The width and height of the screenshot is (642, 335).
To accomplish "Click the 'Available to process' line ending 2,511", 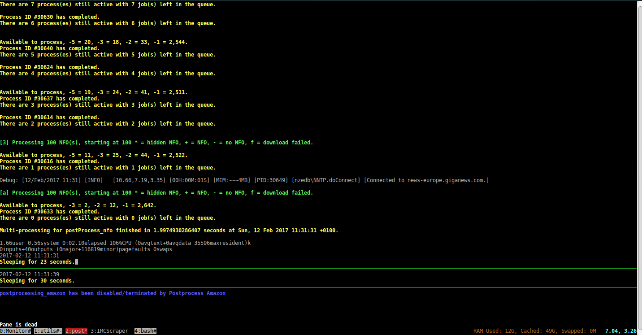I will point(94,92).
